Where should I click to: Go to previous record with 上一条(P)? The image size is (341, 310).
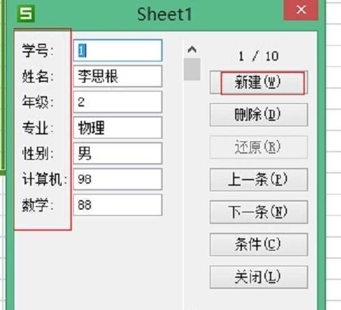pyautogui.click(x=258, y=180)
